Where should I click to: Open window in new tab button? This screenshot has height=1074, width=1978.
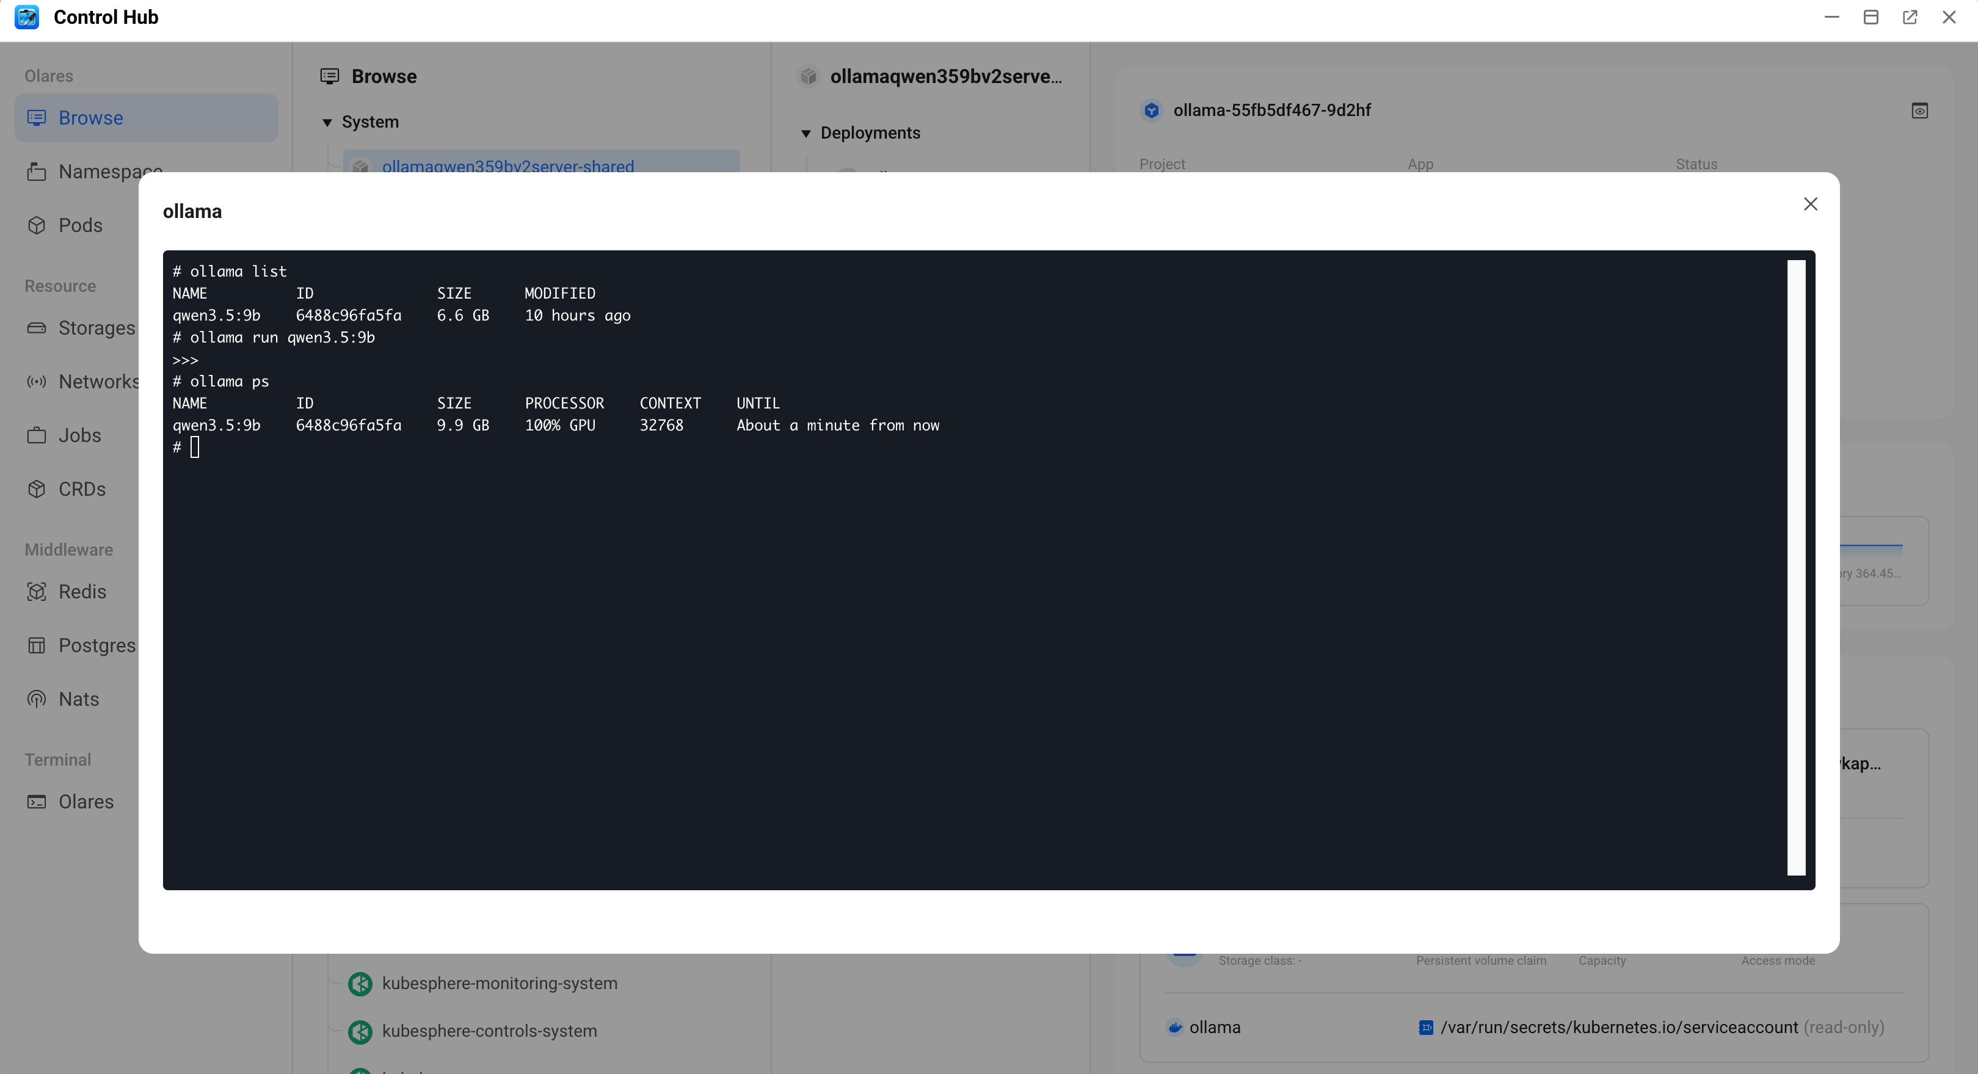1910,17
